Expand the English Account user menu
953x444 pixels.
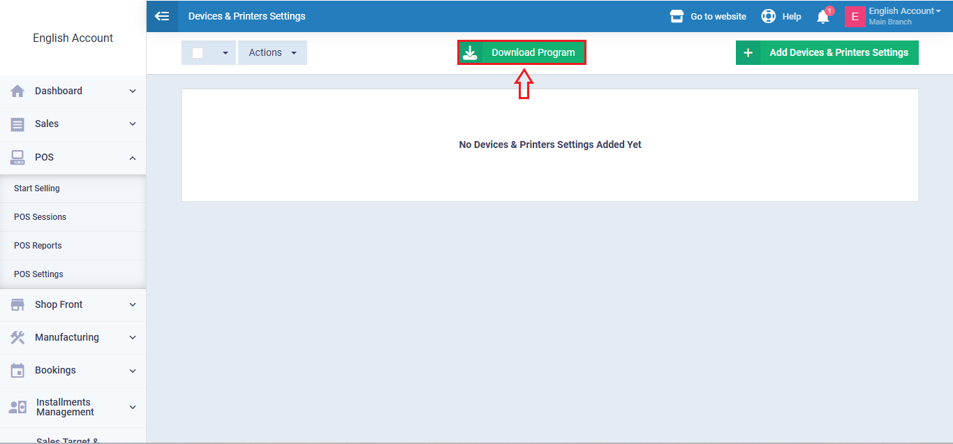tap(904, 11)
